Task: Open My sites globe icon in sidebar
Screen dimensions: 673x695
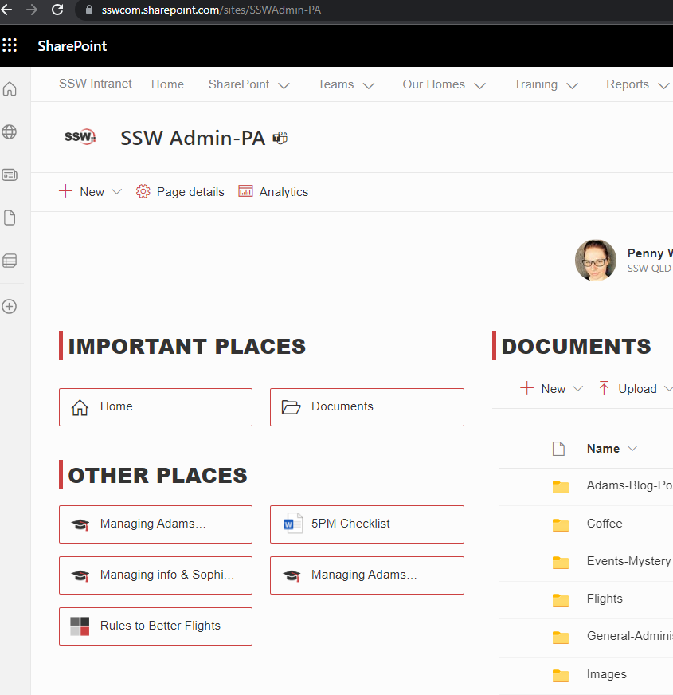Action: tap(10, 132)
